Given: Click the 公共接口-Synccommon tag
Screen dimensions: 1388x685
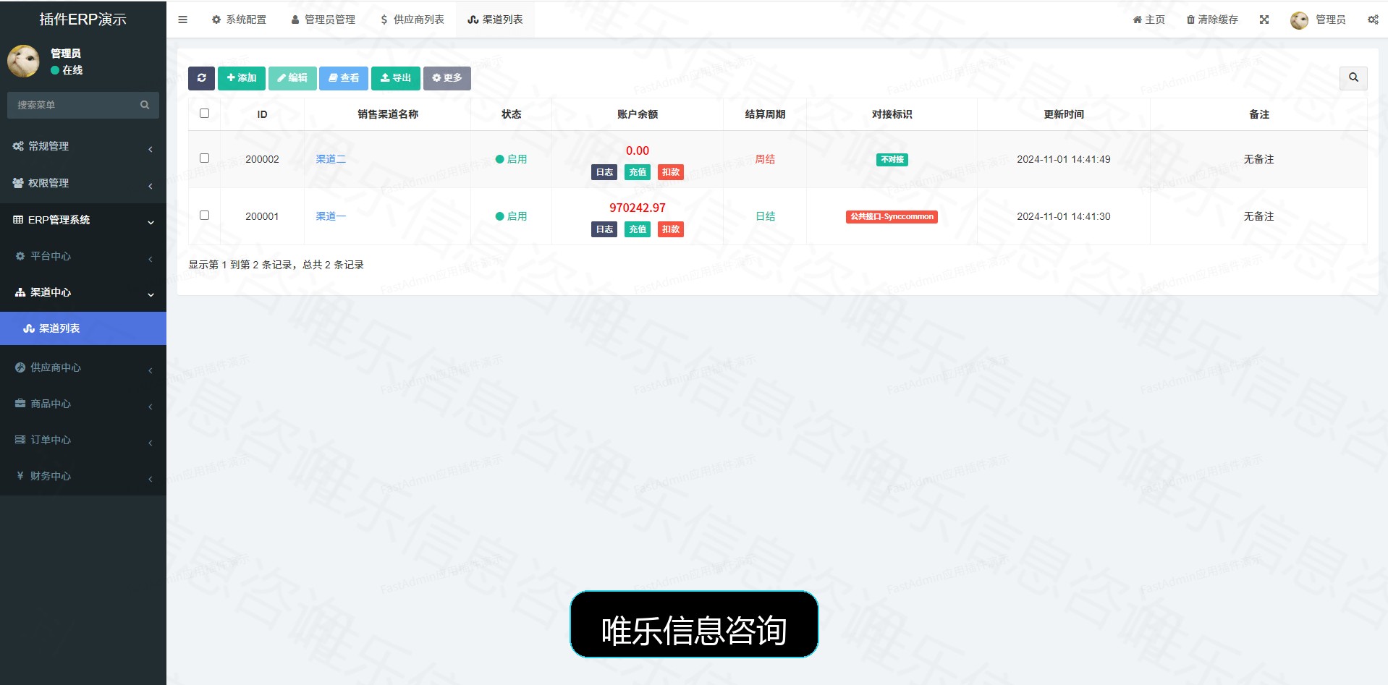Looking at the screenshot, I should pos(892,217).
